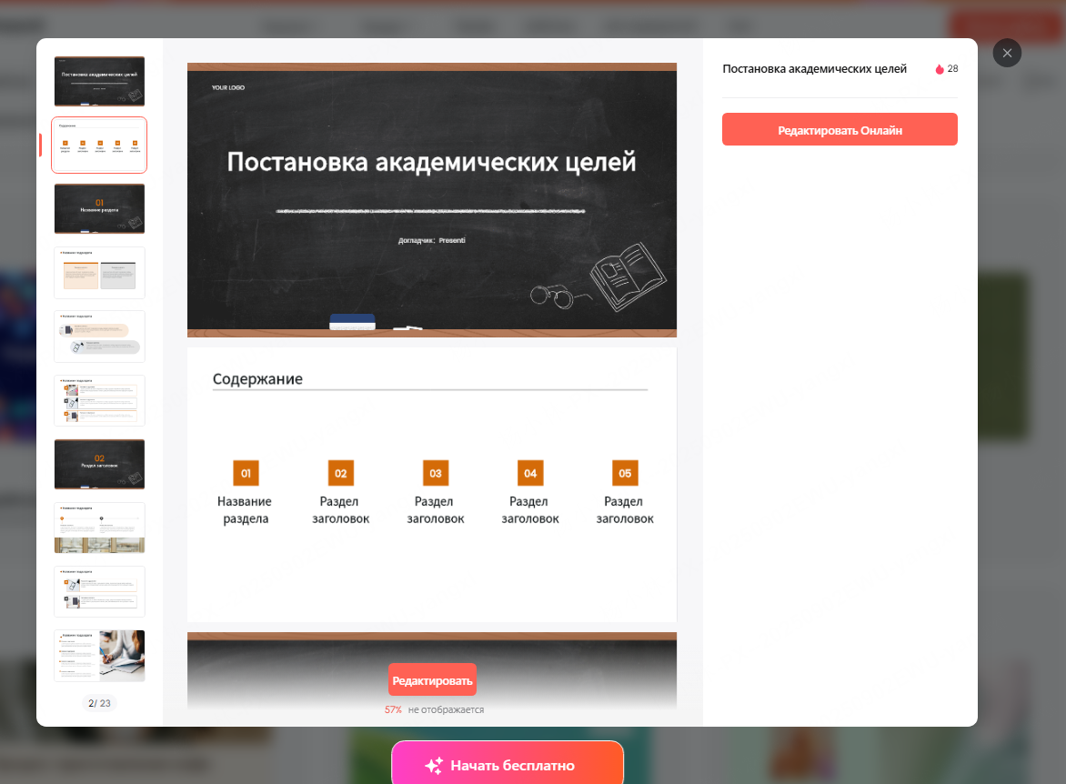The image size is (1066, 784).
Task: Click the sparkle icon in Начать бесплатно
Action: pyautogui.click(x=434, y=766)
